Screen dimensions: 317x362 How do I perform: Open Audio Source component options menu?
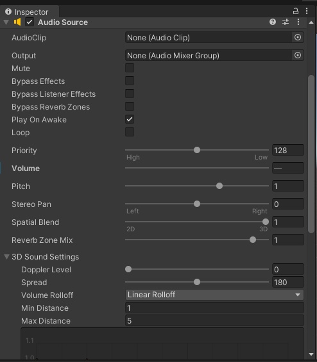click(x=298, y=22)
